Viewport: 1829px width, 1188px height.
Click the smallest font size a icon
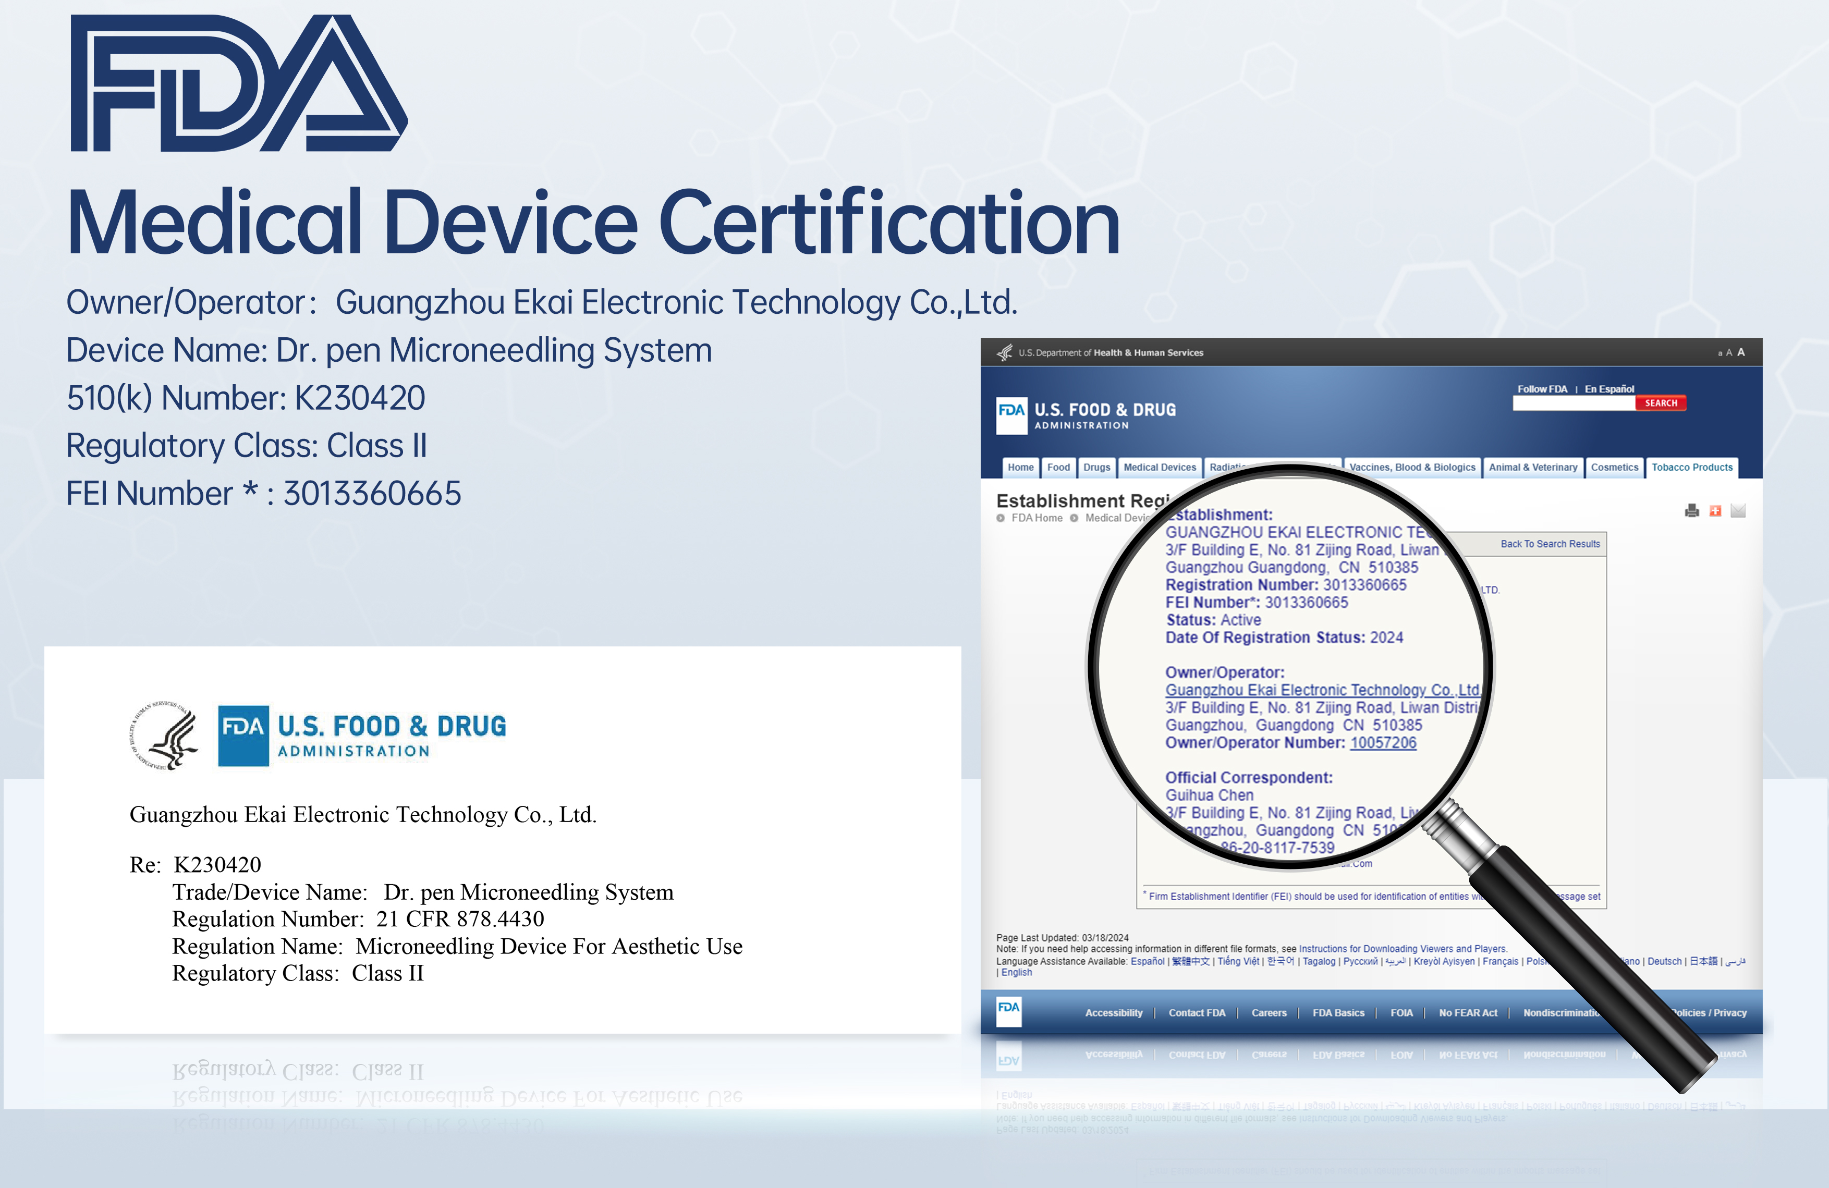(x=1720, y=353)
